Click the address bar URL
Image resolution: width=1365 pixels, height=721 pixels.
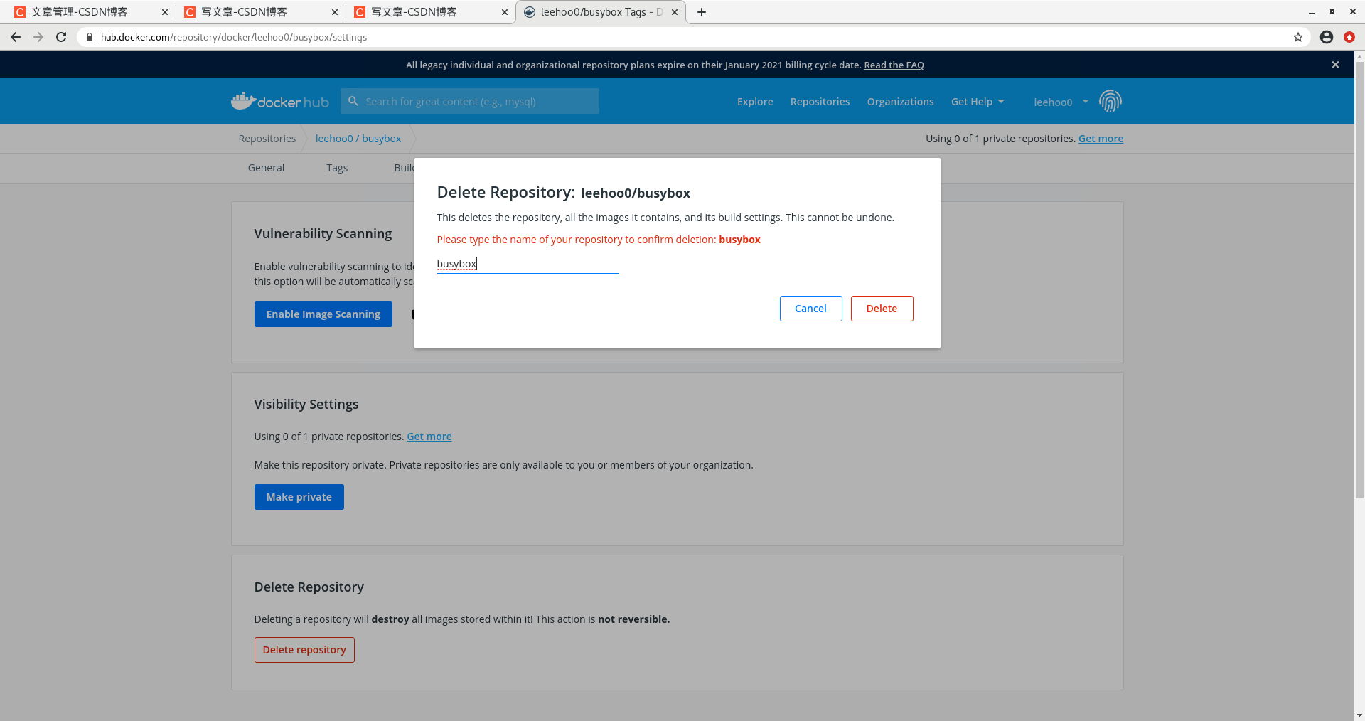[x=234, y=37]
